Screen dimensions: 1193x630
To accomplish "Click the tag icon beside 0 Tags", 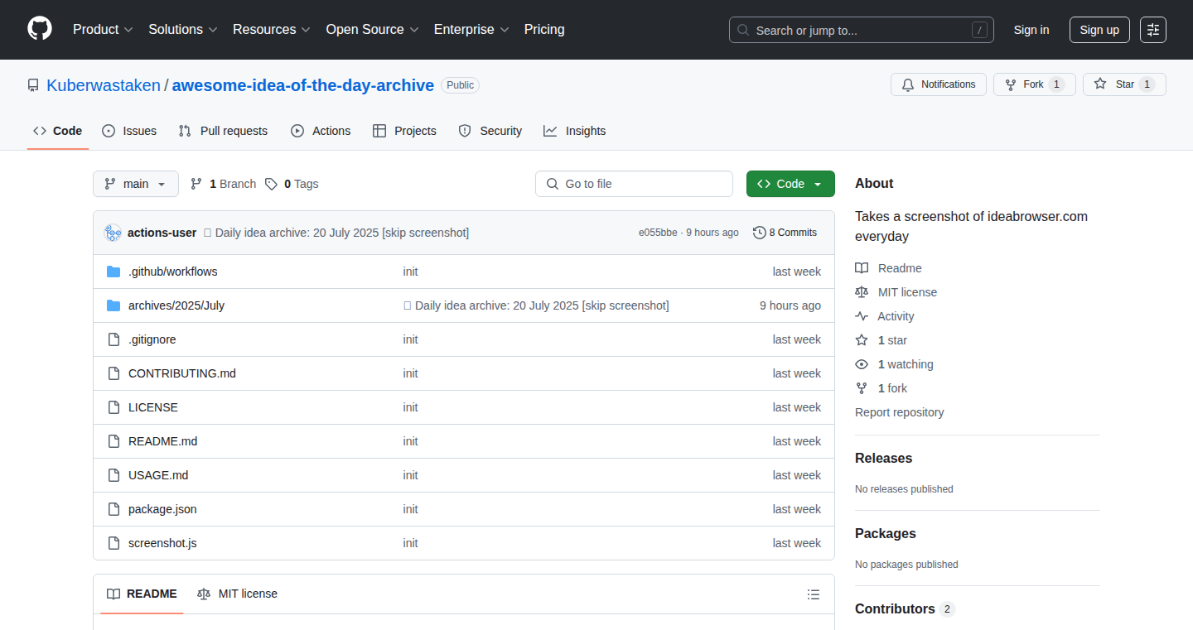I will tap(271, 184).
